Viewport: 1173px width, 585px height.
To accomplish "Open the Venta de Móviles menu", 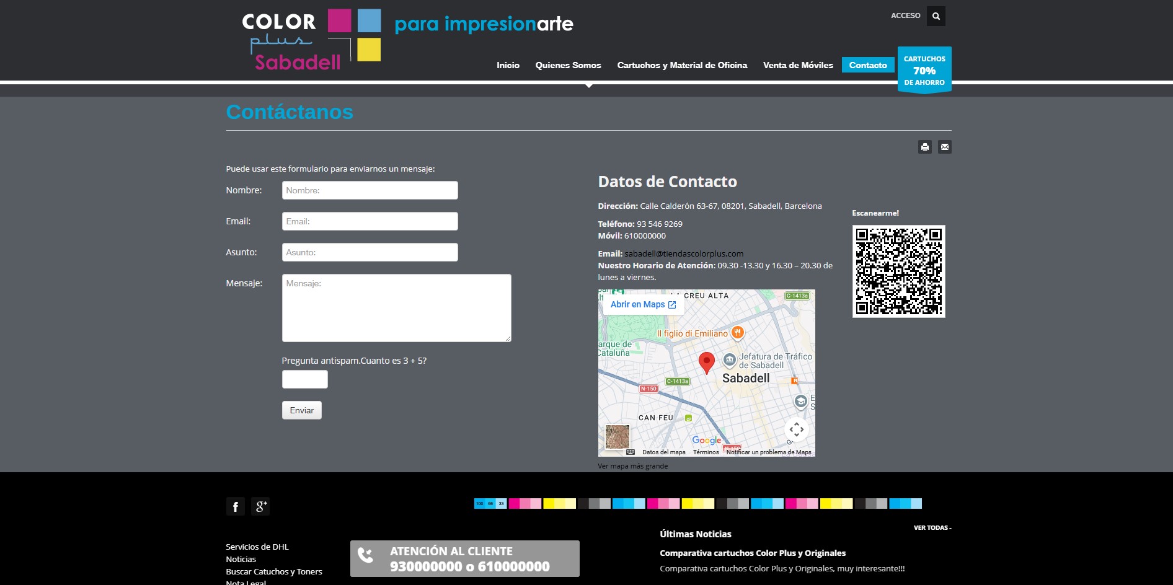I will (798, 65).
